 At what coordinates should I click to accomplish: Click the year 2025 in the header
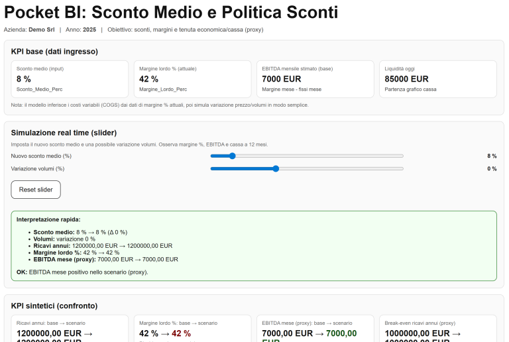tap(89, 30)
